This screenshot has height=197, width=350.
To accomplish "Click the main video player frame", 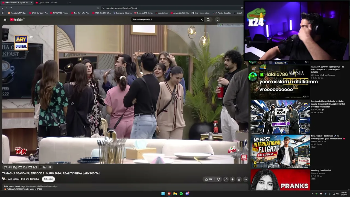I will (125, 94).
